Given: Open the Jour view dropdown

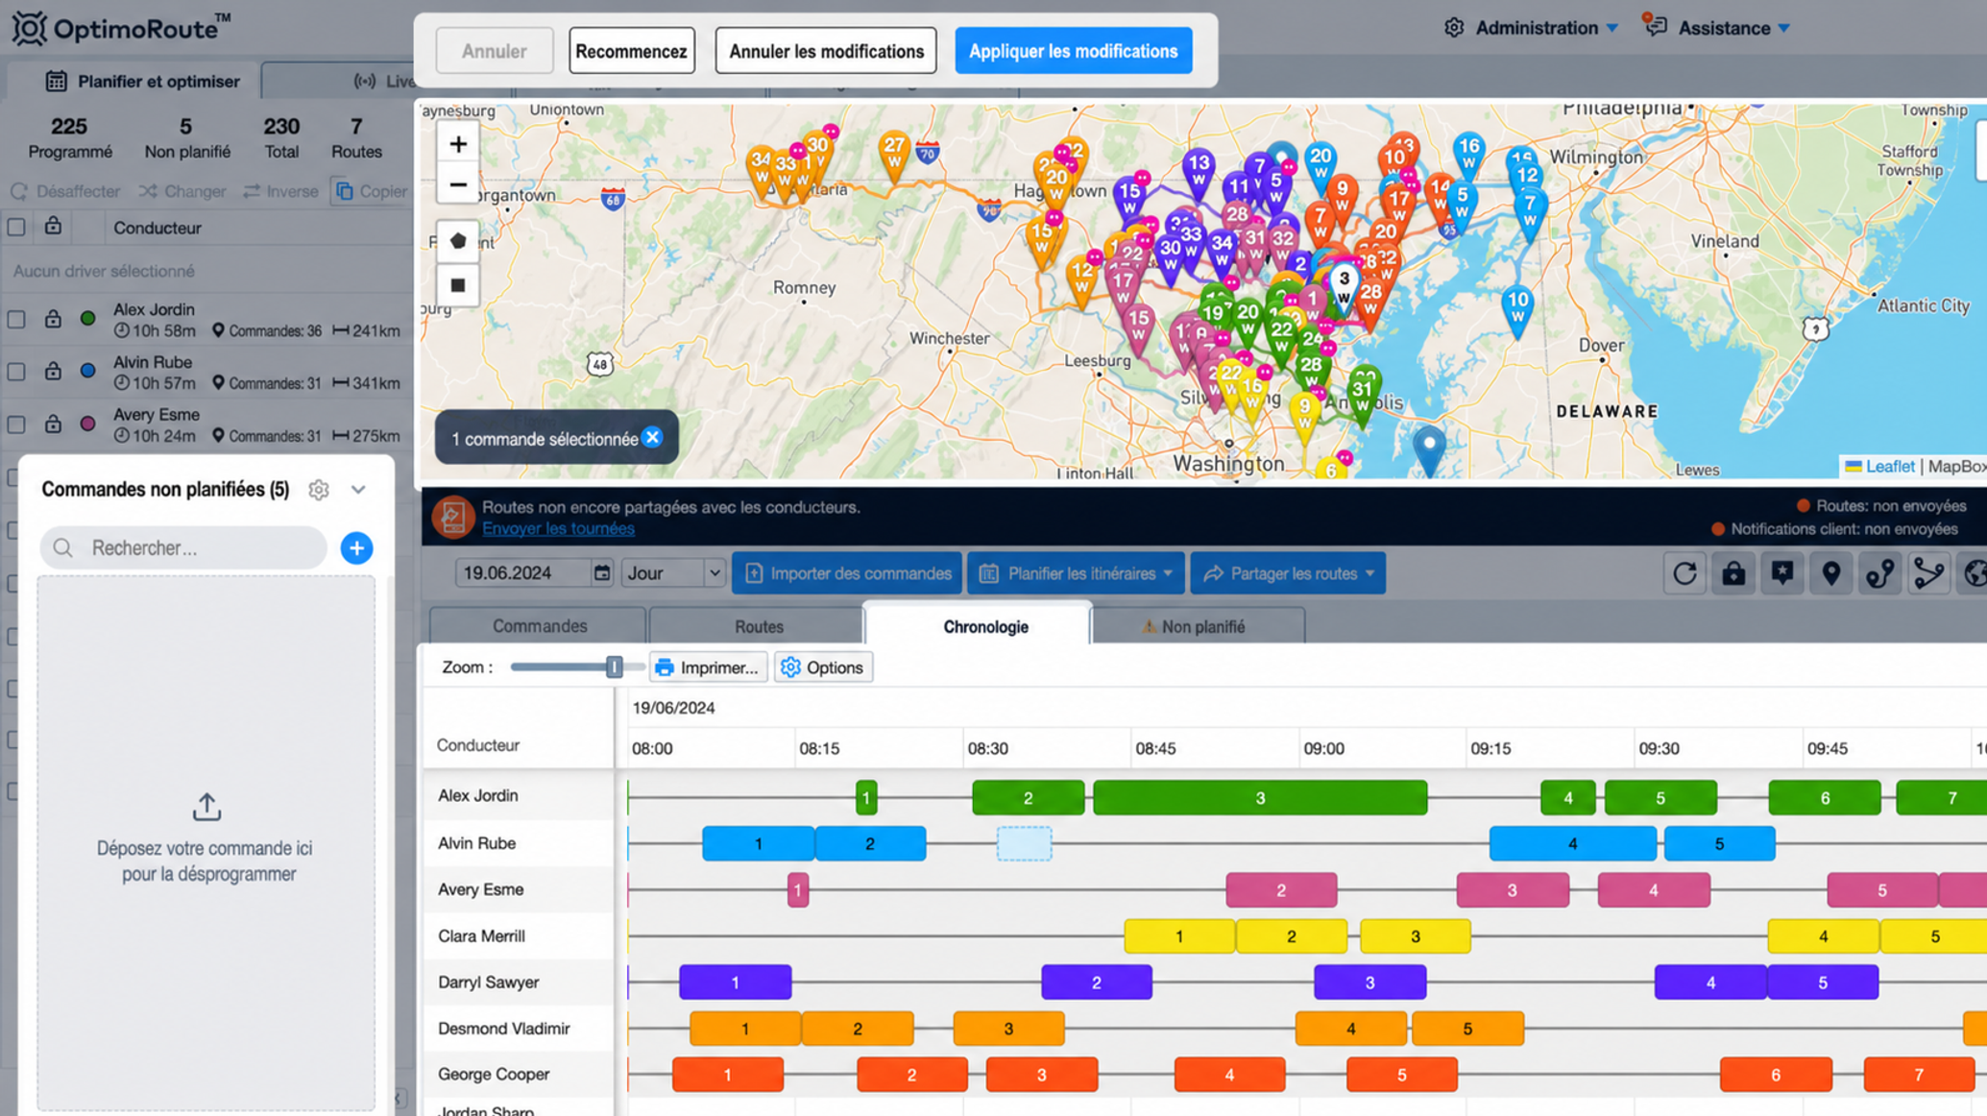Looking at the screenshot, I should pos(672,573).
